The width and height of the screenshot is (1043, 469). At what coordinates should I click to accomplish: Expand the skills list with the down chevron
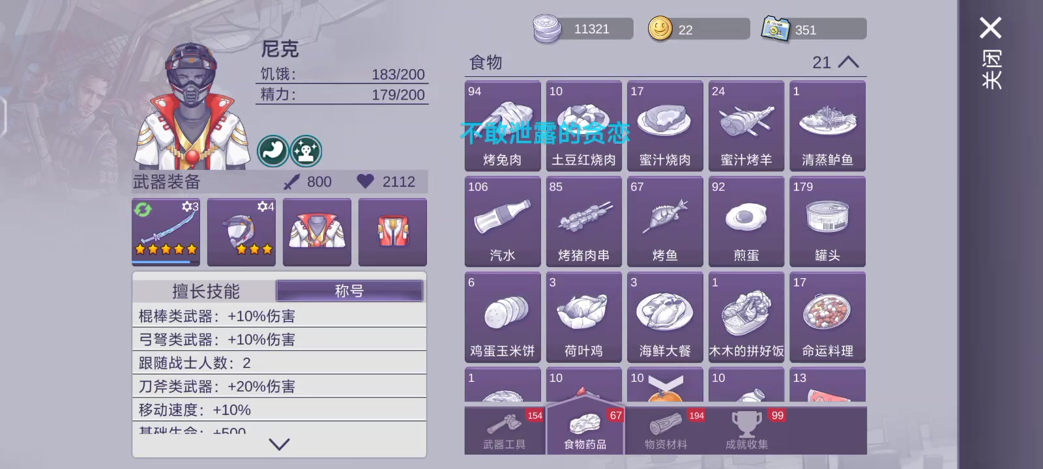(x=279, y=444)
